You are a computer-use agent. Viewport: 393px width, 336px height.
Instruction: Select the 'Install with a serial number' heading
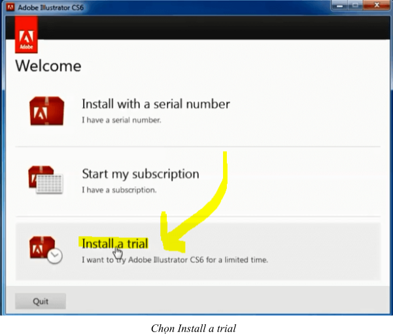pyautogui.click(x=156, y=104)
